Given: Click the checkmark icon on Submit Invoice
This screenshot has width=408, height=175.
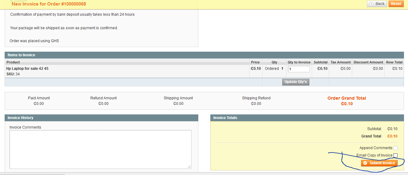Looking at the screenshot, I should (365, 163).
